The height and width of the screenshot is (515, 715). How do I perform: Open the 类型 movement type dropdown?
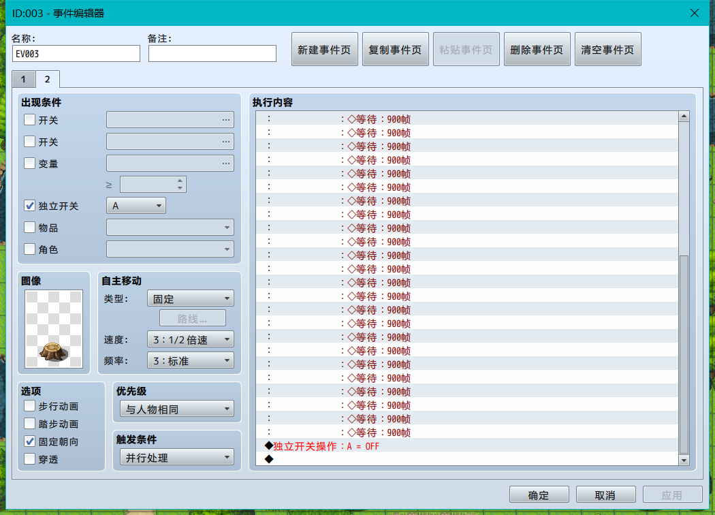[x=191, y=299]
